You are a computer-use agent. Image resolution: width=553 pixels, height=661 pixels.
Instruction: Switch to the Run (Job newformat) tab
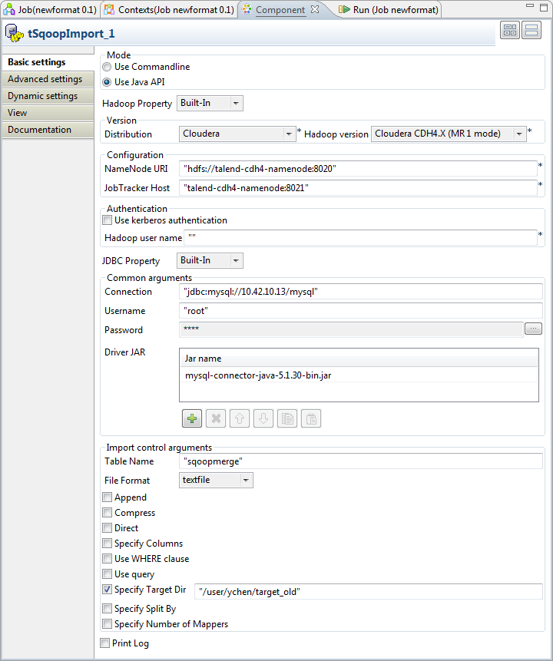[389, 10]
